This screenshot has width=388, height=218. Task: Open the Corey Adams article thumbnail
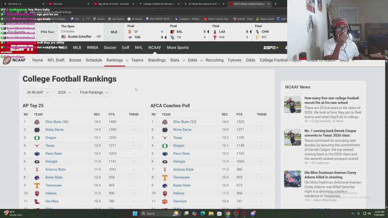click(x=293, y=179)
